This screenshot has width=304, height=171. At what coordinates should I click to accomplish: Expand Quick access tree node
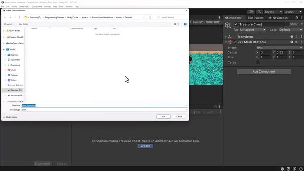point(4,31)
